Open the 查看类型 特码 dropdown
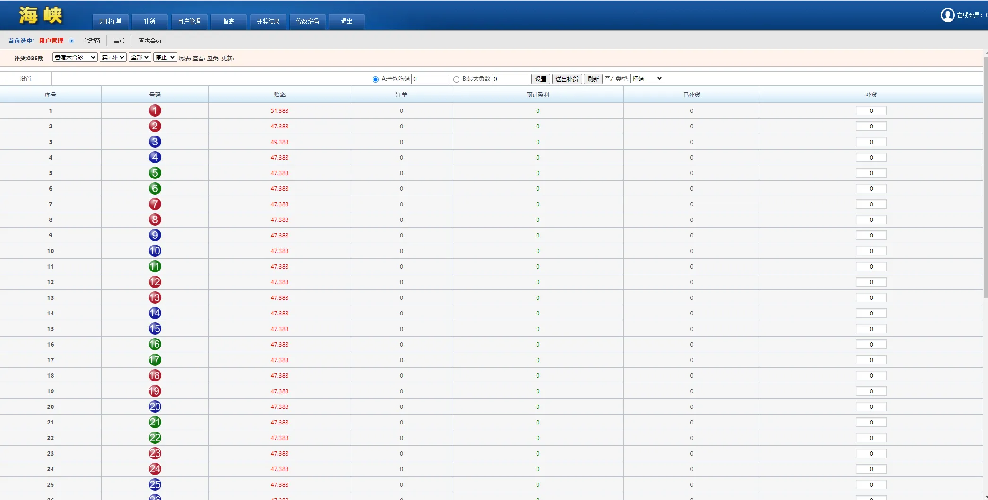Viewport: 988px width, 500px height. tap(647, 78)
